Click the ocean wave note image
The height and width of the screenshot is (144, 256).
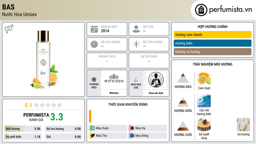coord(204,100)
